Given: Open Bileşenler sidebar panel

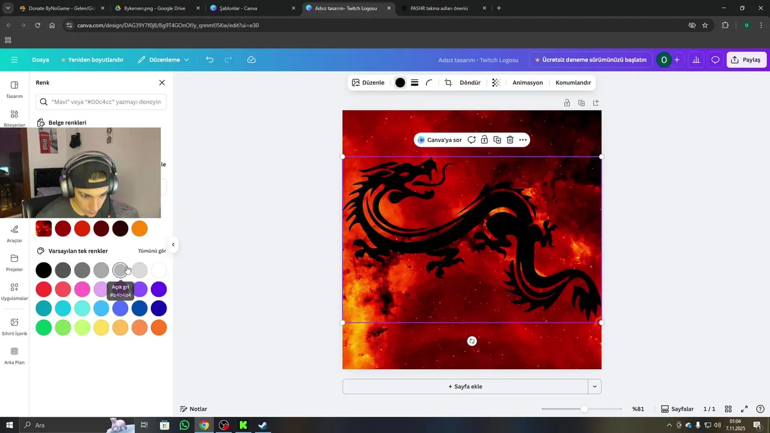Looking at the screenshot, I should coord(14,118).
